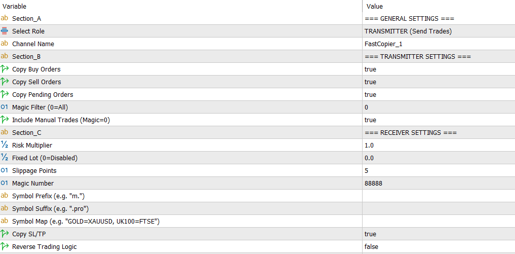The height and width of the screenshot is (254, 515).
Task: Toggle the Copy Sell Orders true value
Action: point(370,82)
